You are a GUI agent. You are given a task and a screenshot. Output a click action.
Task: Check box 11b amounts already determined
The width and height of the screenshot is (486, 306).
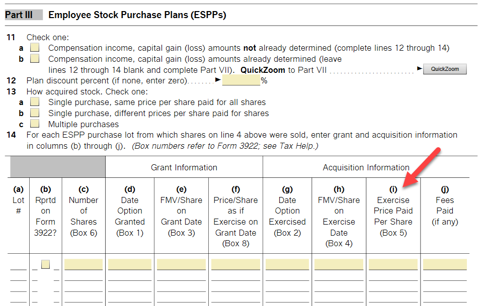(35, 58)
